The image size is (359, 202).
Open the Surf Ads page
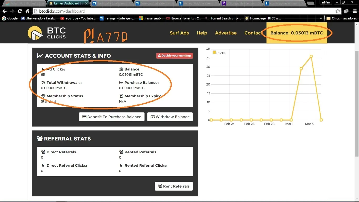tap(179, 33)
